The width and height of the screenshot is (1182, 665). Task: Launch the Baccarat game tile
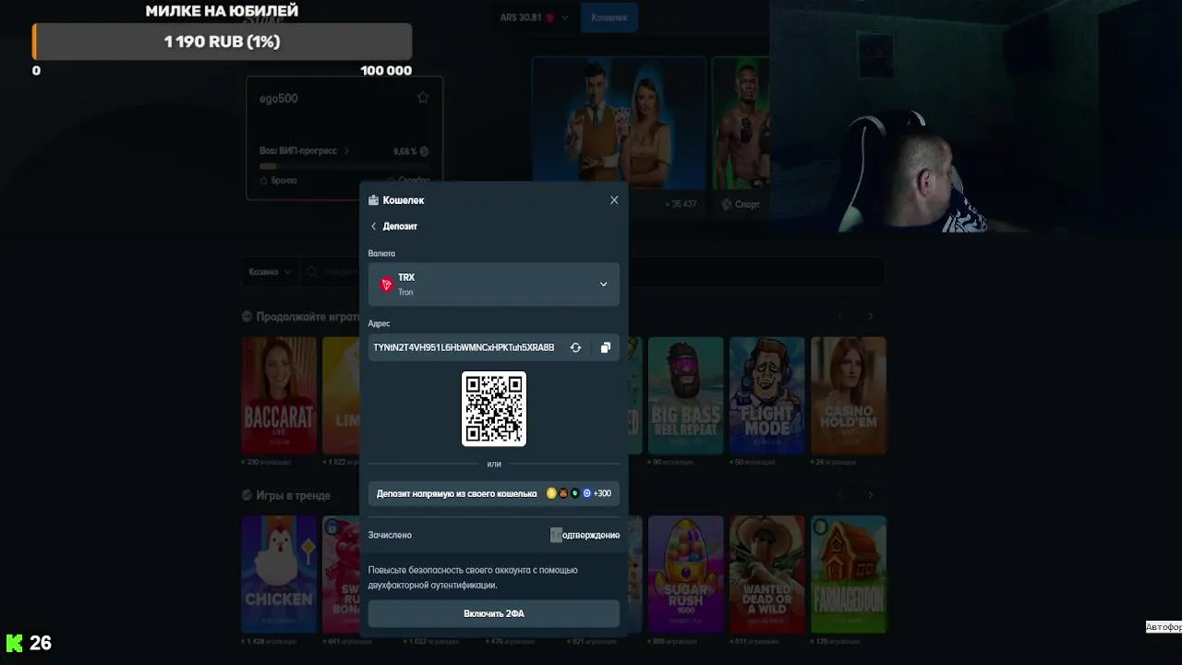pyautogui.click(x=279, y=395)
